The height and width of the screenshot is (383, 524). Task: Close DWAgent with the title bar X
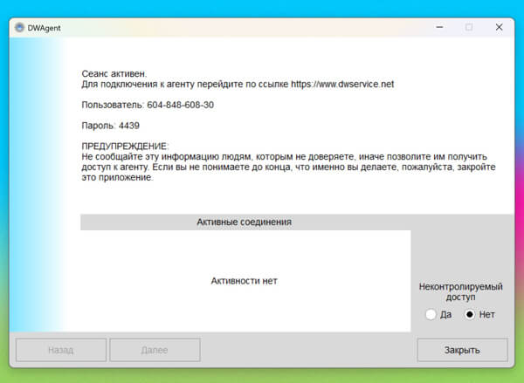[499, 27]
